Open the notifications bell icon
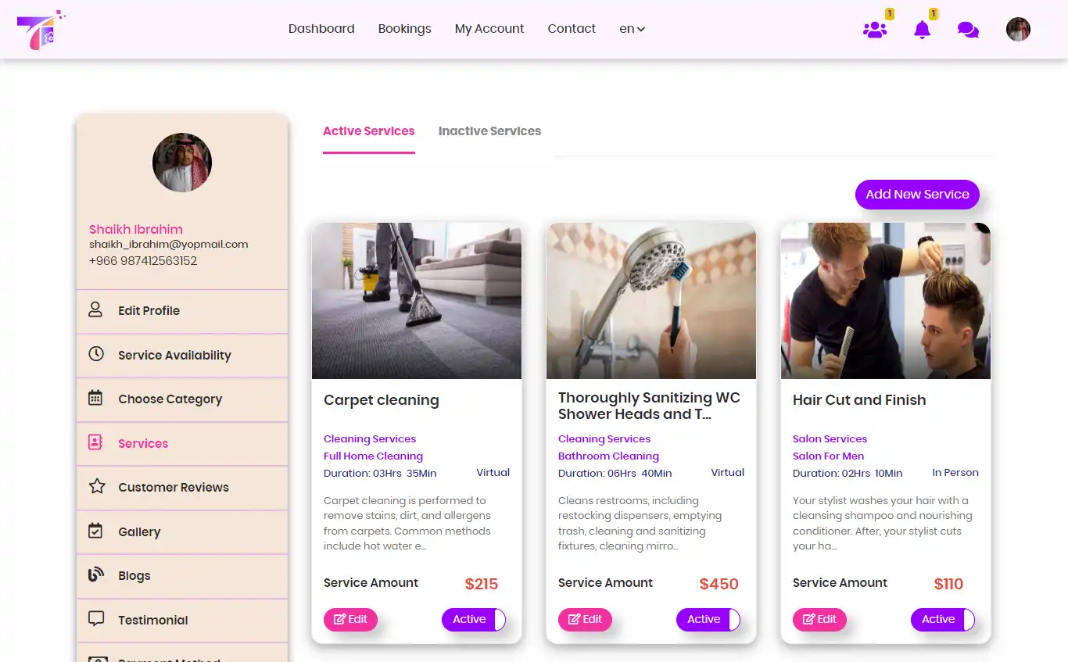Screen dimensions: 1068x662 point(922,29)
